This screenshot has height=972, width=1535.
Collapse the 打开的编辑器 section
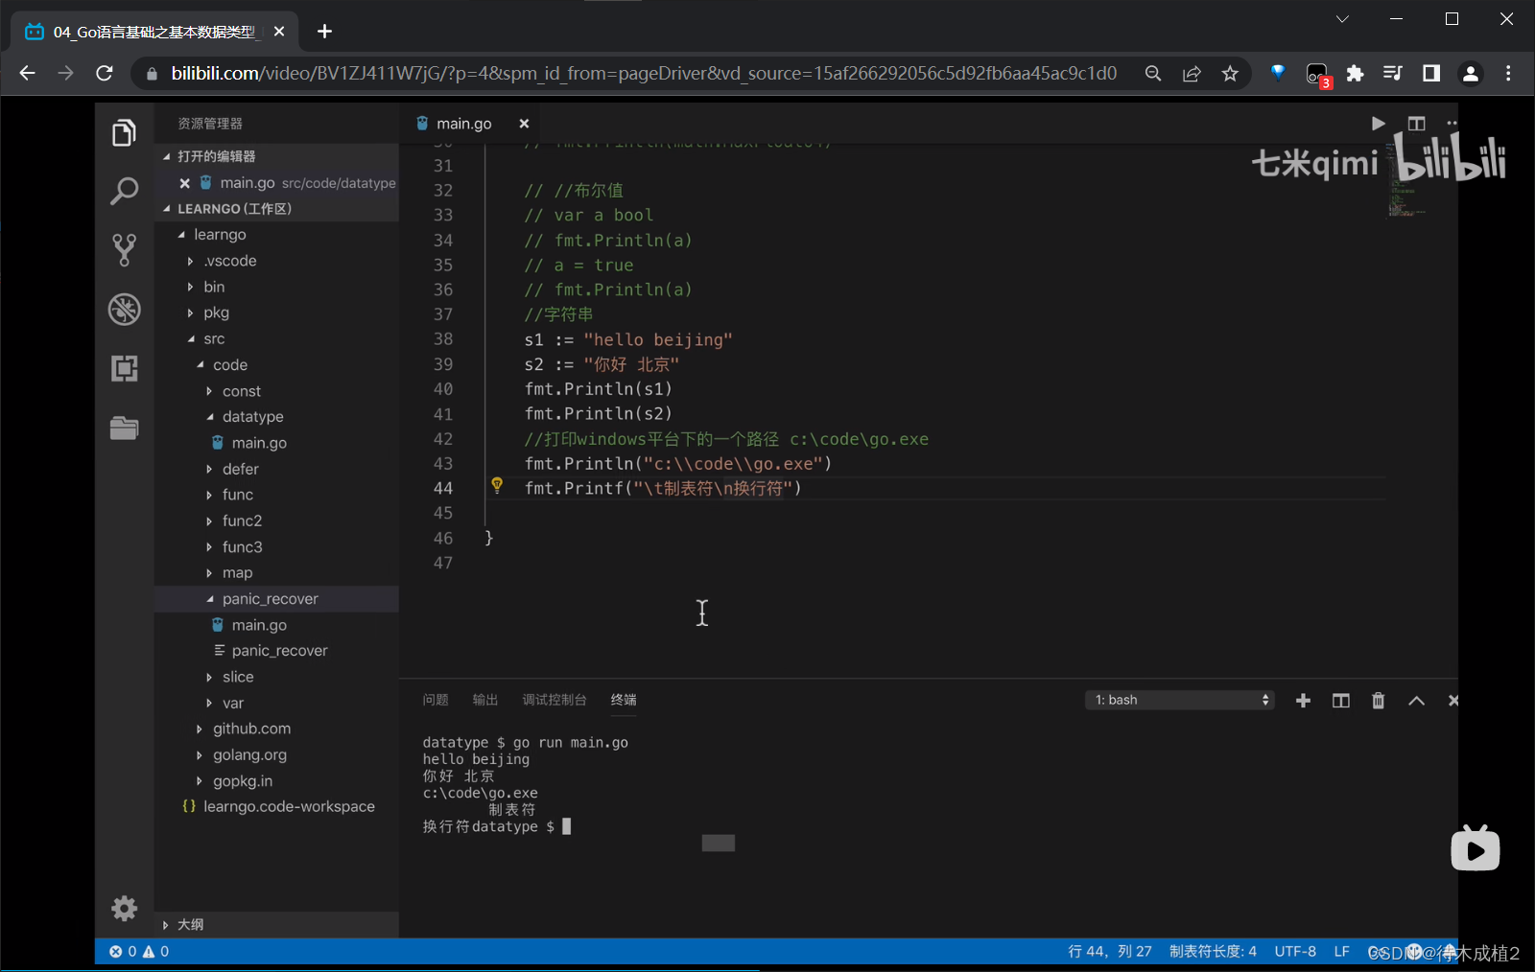coord(276,156)
